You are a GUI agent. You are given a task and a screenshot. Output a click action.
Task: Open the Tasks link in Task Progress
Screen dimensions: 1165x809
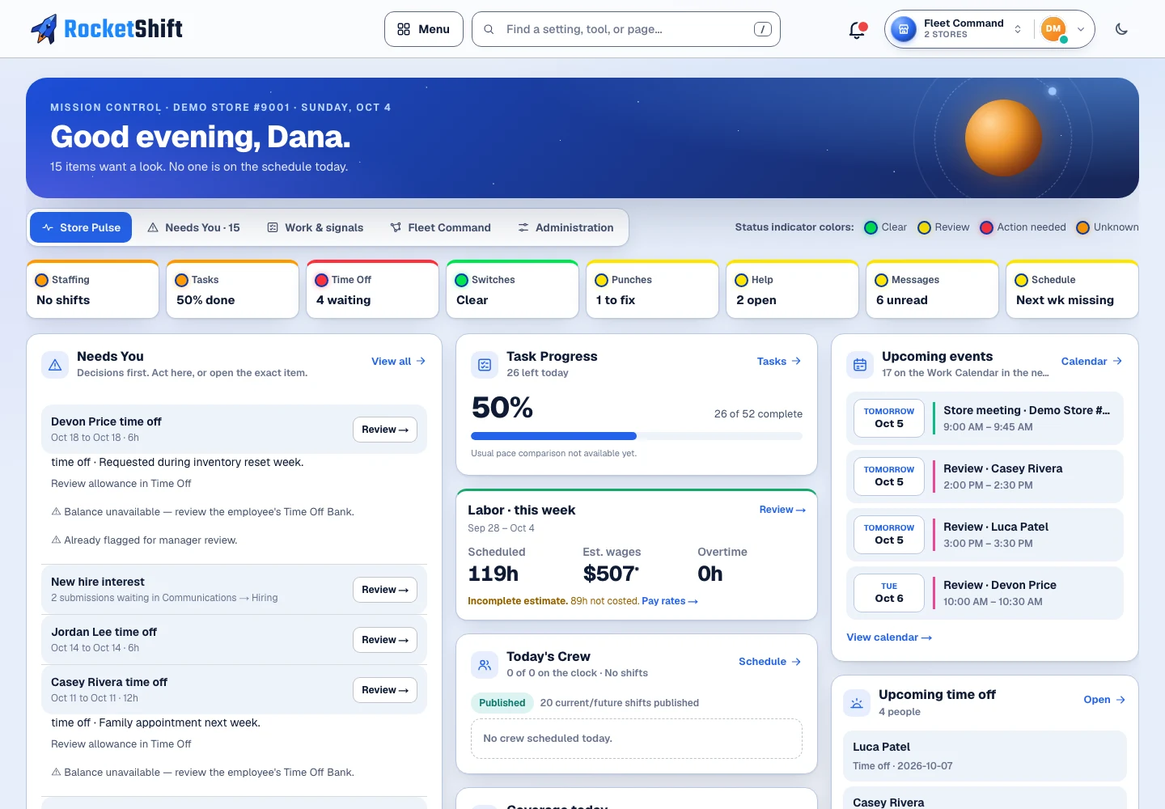click(x=779, y=362)
